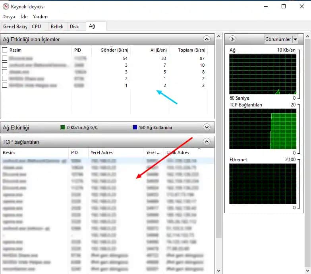
Task: Hide the graphs pane with arrow button
Action: (233, 39)
